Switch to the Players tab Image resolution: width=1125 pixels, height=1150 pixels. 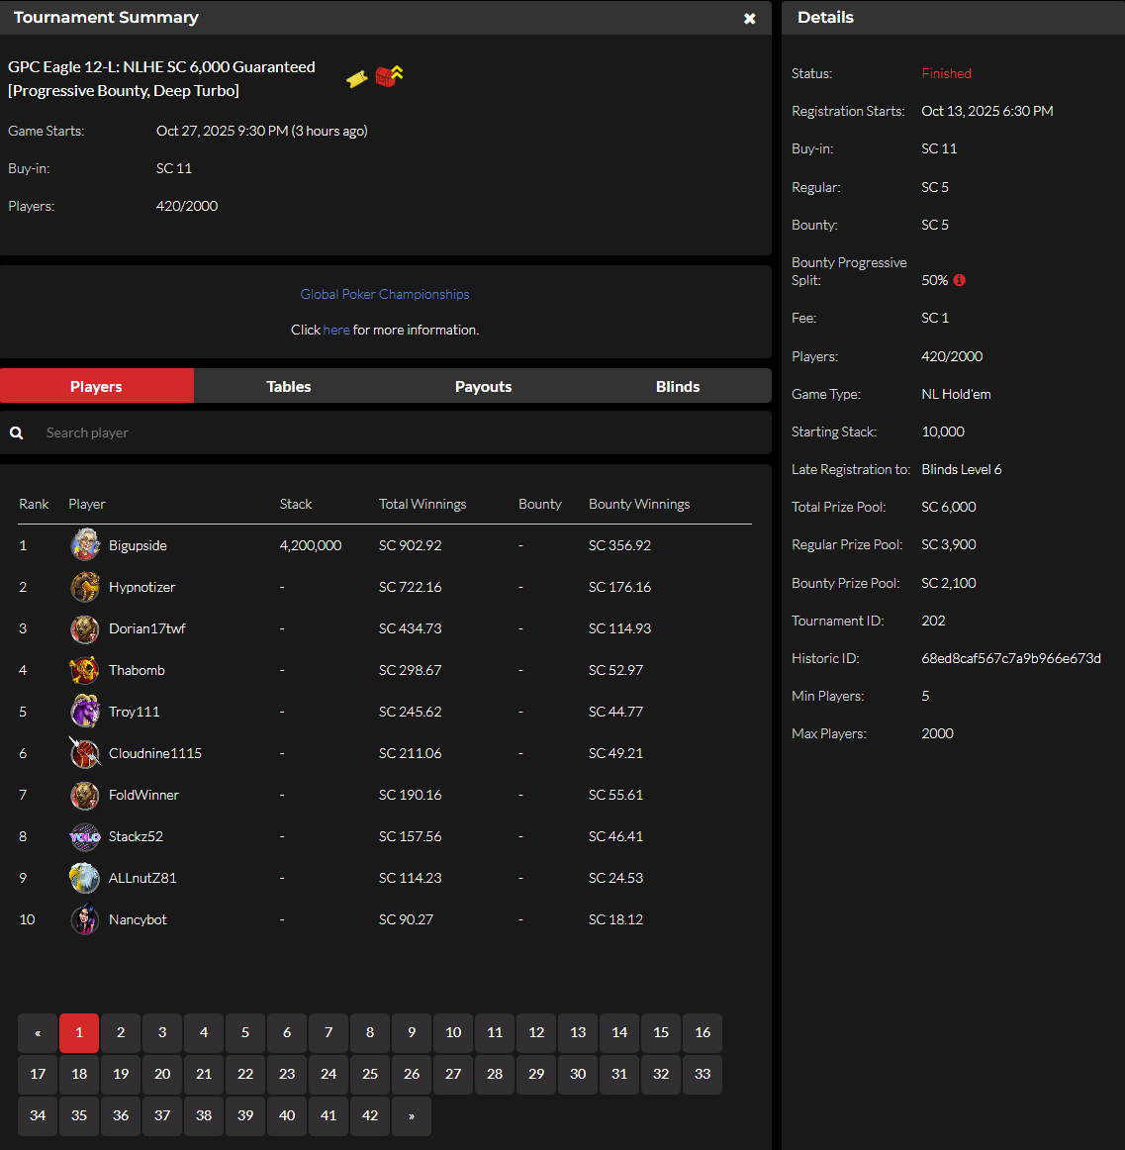pyautogui.click(x=97, y=386)
